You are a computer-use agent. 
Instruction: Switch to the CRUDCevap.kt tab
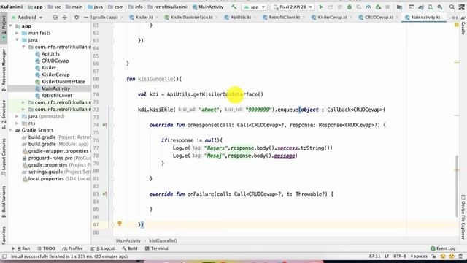(379, 18)
